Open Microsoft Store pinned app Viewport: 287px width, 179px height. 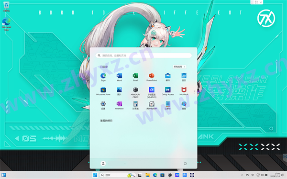pos(103,91)
